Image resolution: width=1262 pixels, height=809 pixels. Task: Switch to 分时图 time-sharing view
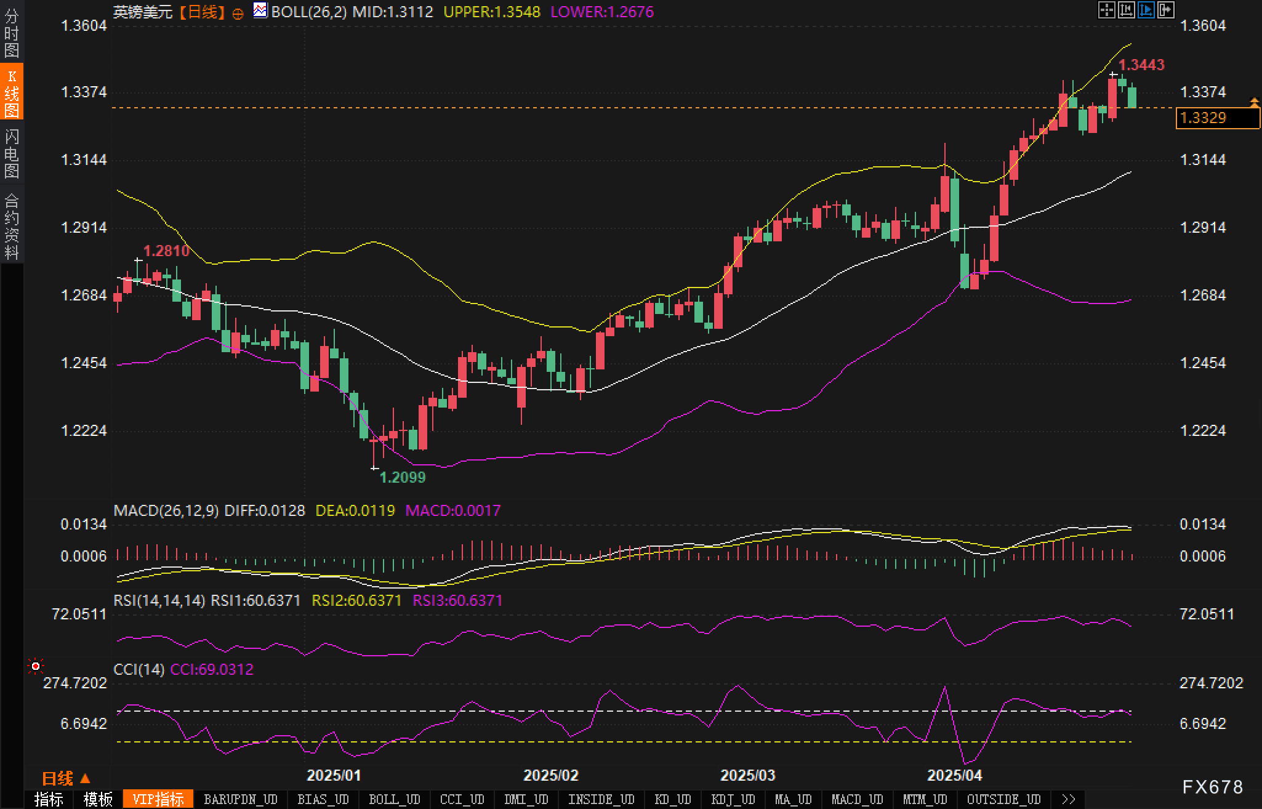pyautogui.click(x=12, y=33)
